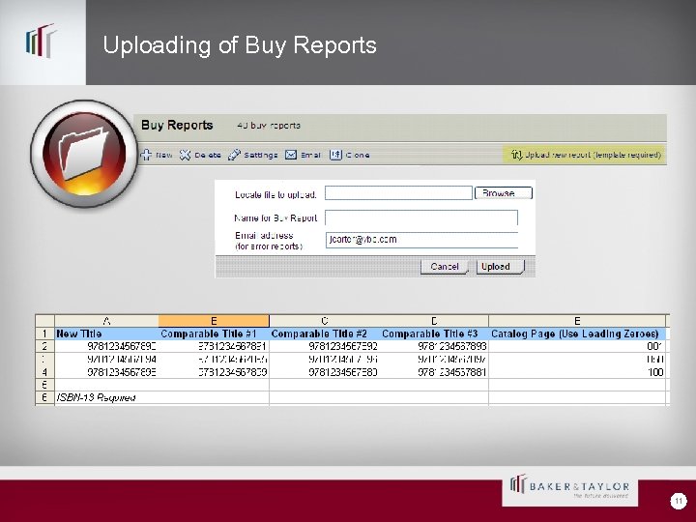Click the Baker & Taylor logo in the header

click(x=42, y=41)
